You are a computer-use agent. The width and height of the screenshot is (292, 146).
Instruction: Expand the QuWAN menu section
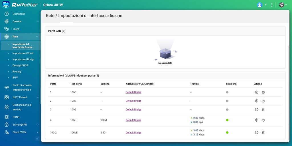click(x=37, y=22)
